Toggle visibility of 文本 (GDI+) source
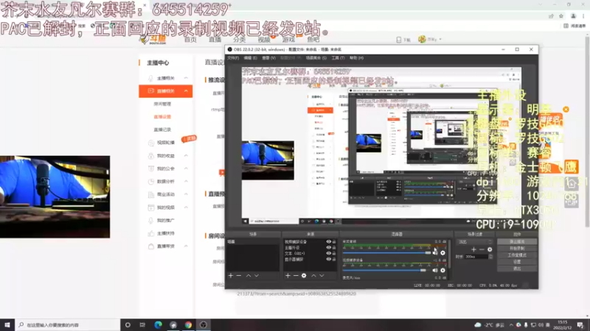 pyautogui.click(x=328, y=253)
